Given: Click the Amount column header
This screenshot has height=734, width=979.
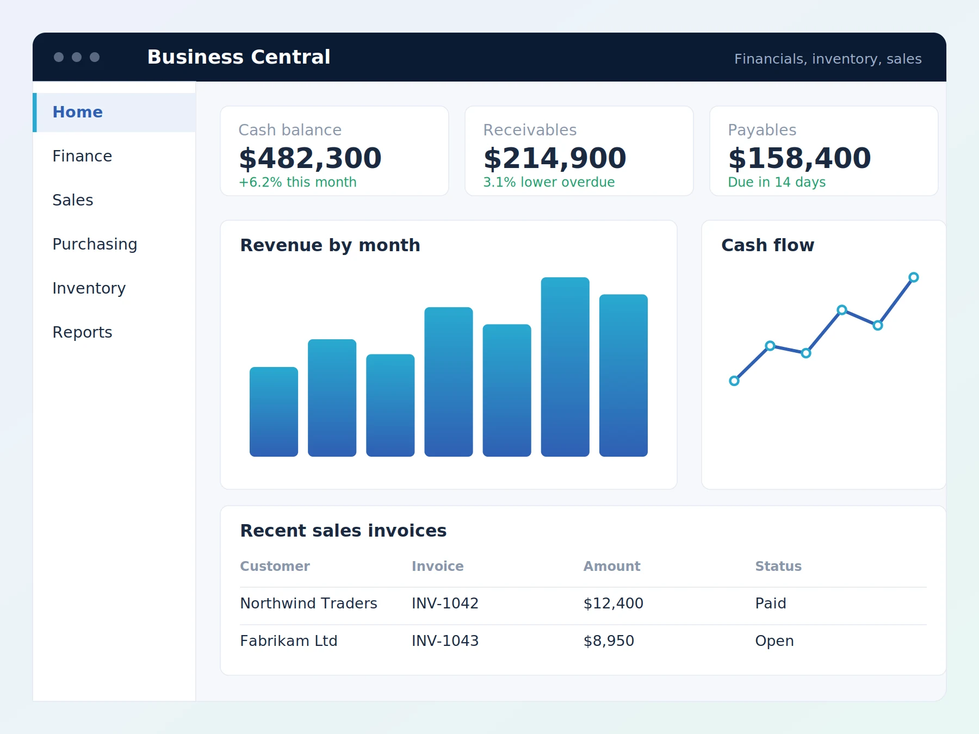Looking at the screenshot, I should (x=612, y=567).
